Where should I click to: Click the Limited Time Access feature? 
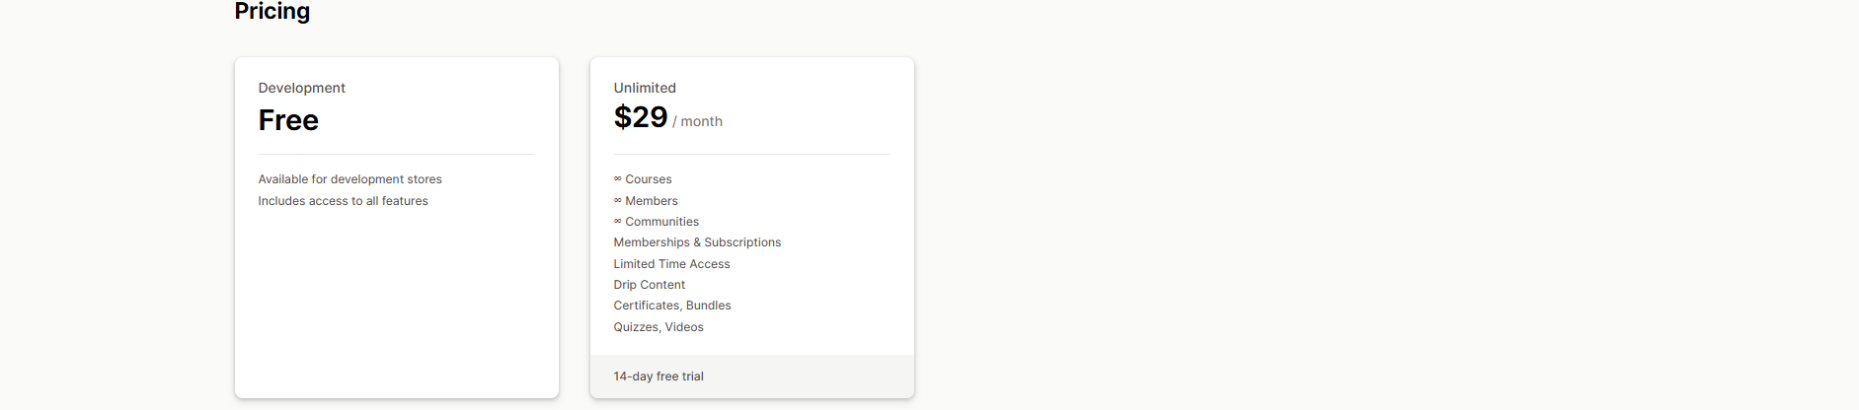[671, 264]
